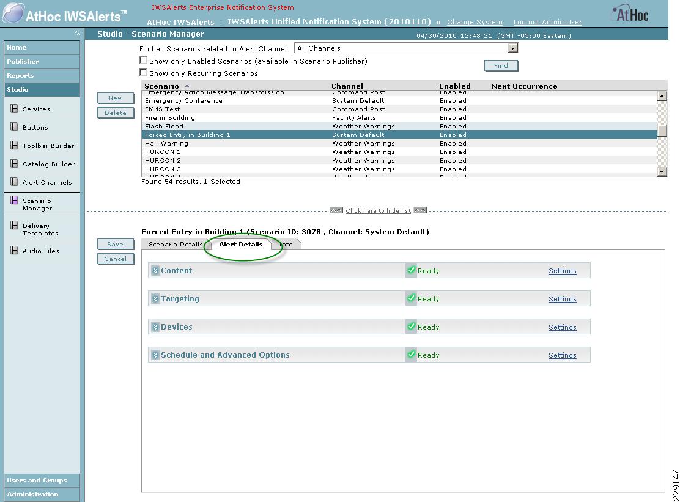Click the Toolbar Builder sidebar icon
Screen dimensions: 680x502
point(14,145)
